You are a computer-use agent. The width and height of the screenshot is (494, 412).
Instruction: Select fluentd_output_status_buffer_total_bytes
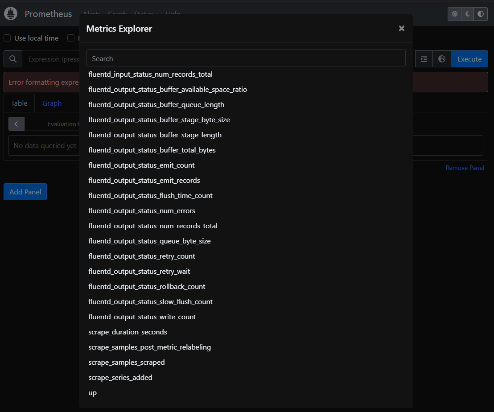tap(152, 150)
